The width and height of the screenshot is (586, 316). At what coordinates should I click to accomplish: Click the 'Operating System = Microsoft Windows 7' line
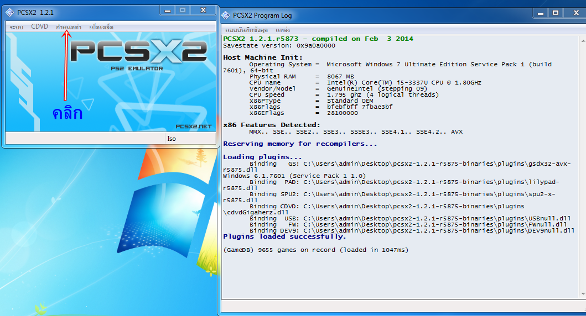click(387, 67)
